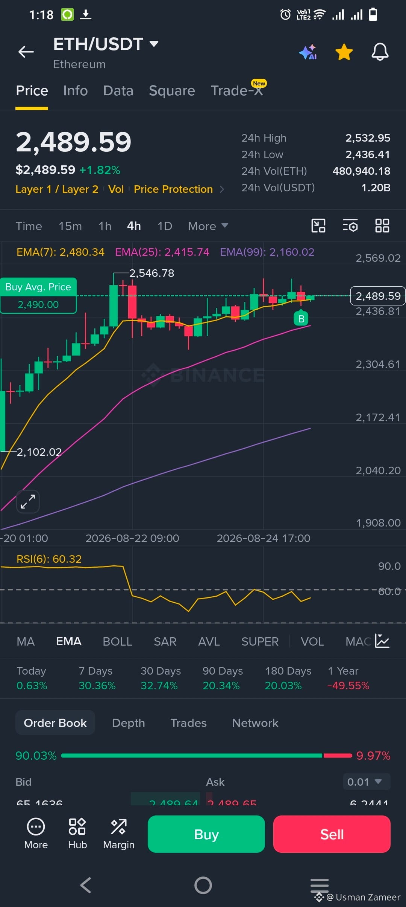406x907 pixels.
Task: Tap the green Buy button
Action: click(x=206, y=834)
